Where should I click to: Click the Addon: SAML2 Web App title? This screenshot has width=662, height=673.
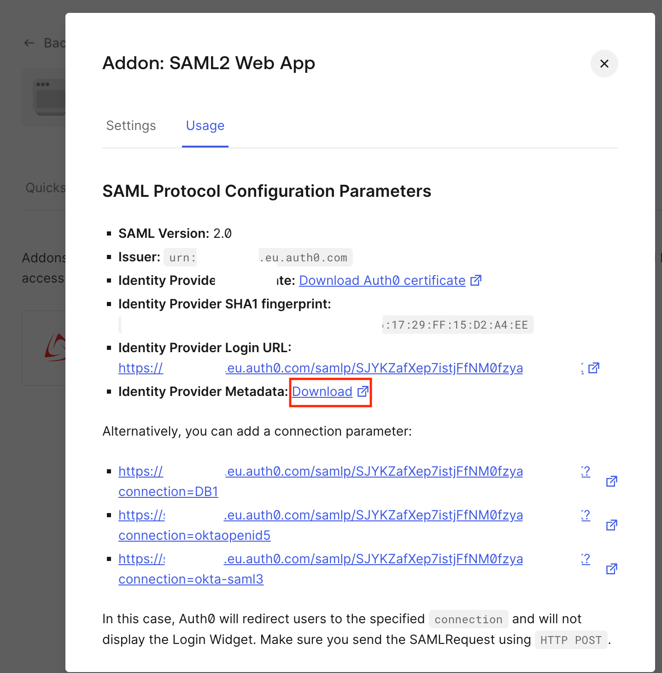point(209,63)
